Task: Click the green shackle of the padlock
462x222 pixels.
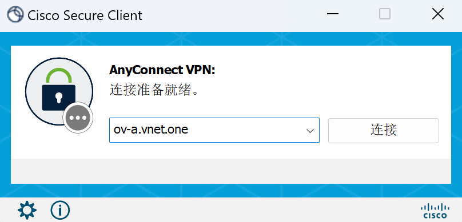Action: pos(59,75)
